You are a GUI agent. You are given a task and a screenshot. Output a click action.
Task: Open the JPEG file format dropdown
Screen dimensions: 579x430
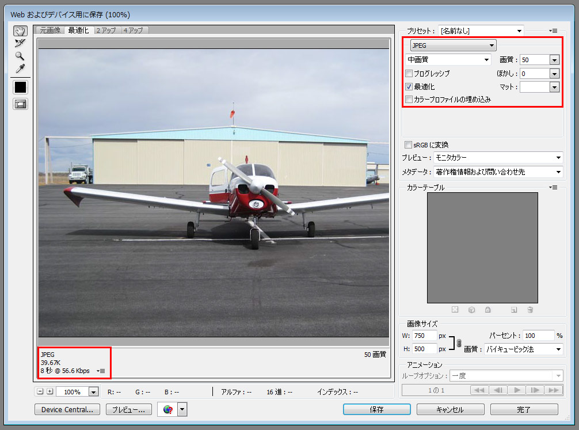click(x=452, y=45)
